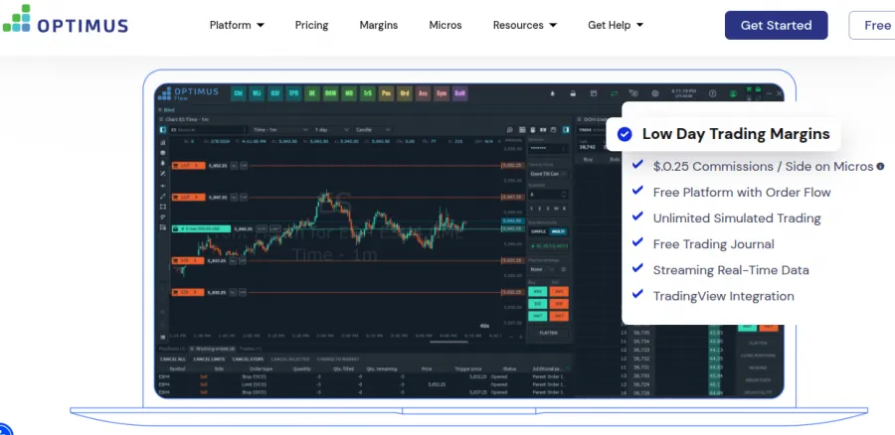Click the TPO shortcut in platform toolbar
The width and height of the screenshot is (895, 435).
pyautogui.click(x=293, y=93)
